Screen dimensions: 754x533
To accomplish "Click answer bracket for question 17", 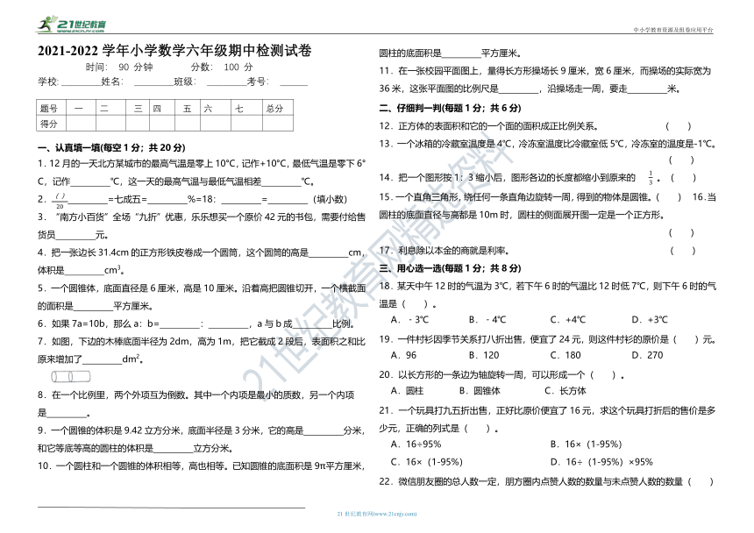I will click(x=682, y=251).
